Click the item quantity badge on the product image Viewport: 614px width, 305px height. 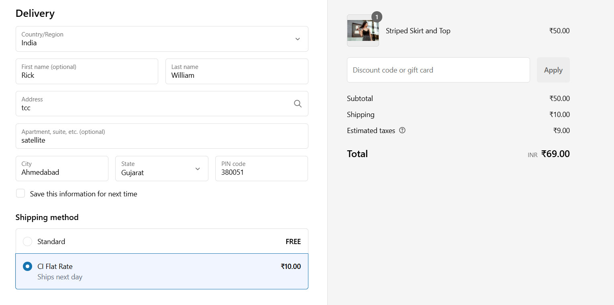tap(377, 17)
